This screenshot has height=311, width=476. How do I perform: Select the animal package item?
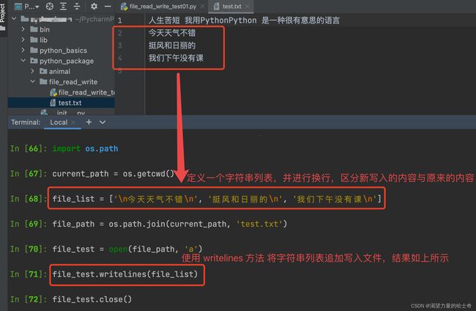coord(59,71)
